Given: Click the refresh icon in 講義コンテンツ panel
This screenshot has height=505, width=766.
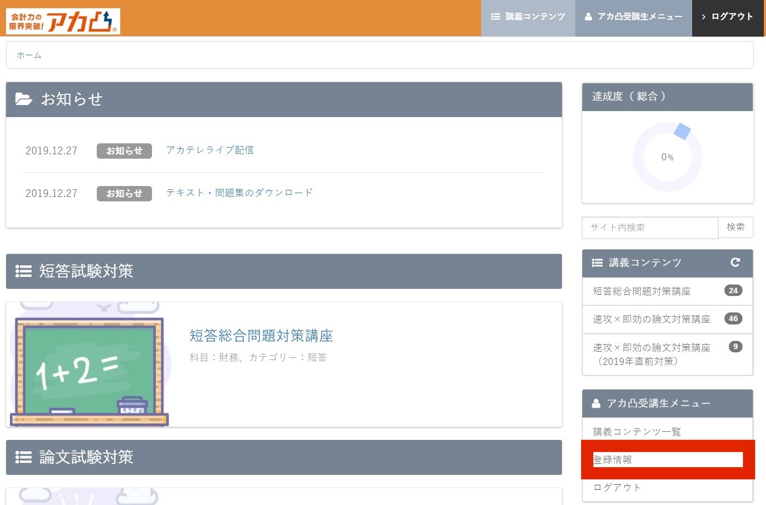Looking at the screenshot, I should (x=735, y=263).
